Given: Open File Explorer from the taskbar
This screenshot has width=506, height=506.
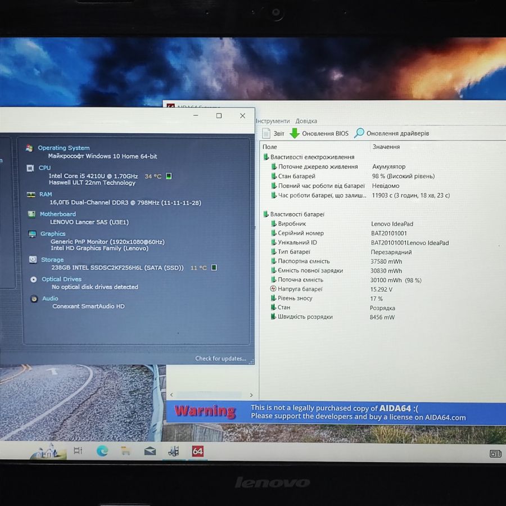Looking at the screenshot, I should tap(125, 451).
